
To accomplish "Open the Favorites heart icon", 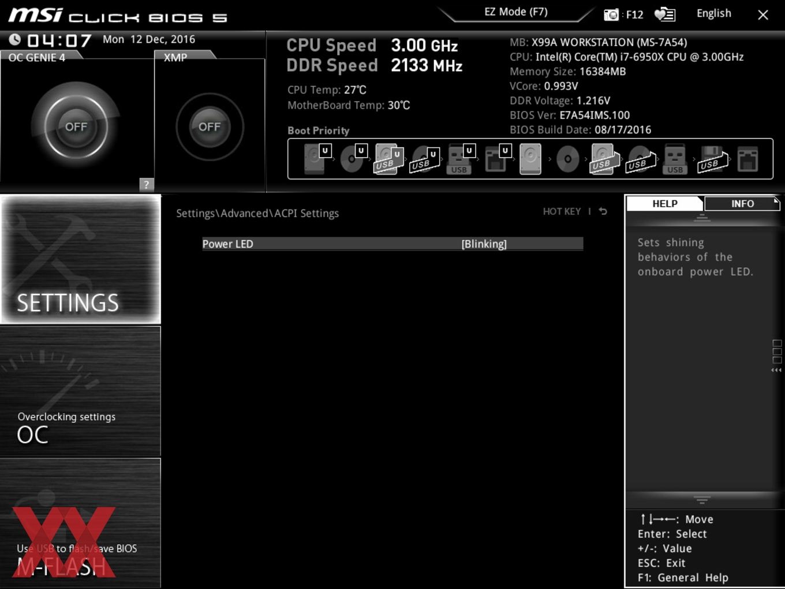I will (x=664, y=14).
